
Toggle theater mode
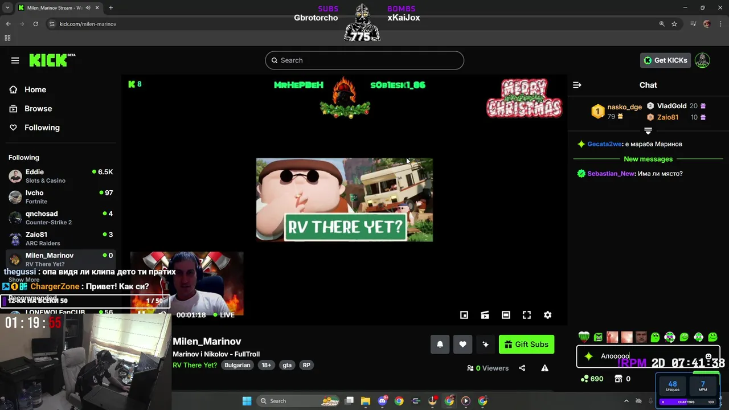506,315
